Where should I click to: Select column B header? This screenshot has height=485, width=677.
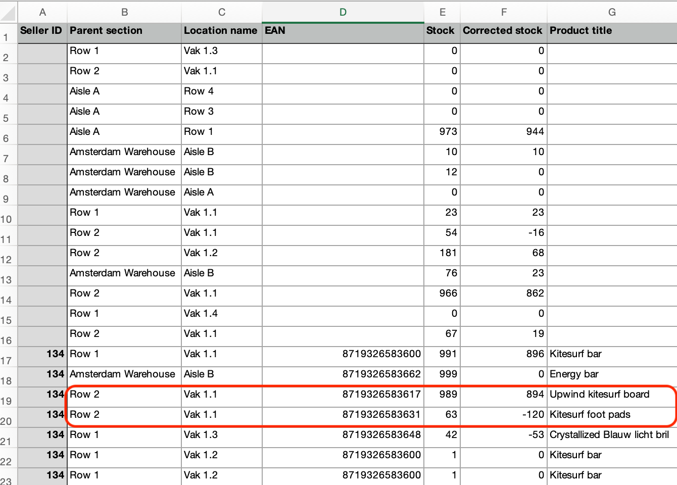point(124,12)
